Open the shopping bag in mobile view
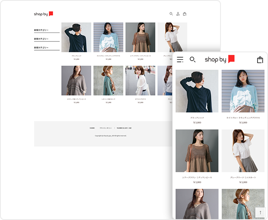The height and width of the screenshot is (220, 268). pos(260,60)
